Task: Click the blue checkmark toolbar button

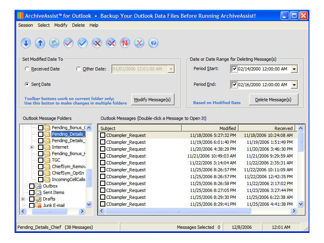Action: pos(83,43)
